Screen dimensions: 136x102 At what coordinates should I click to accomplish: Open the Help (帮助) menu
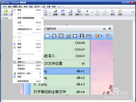[54, 7]
